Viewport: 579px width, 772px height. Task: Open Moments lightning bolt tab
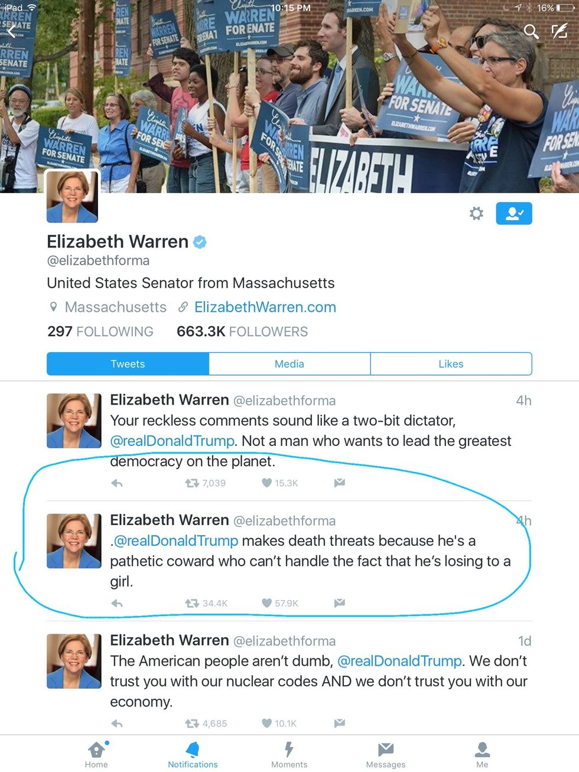pos(289,754)
